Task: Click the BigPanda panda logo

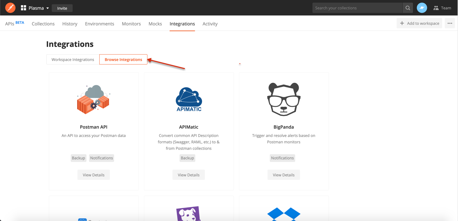Action: 284,99
